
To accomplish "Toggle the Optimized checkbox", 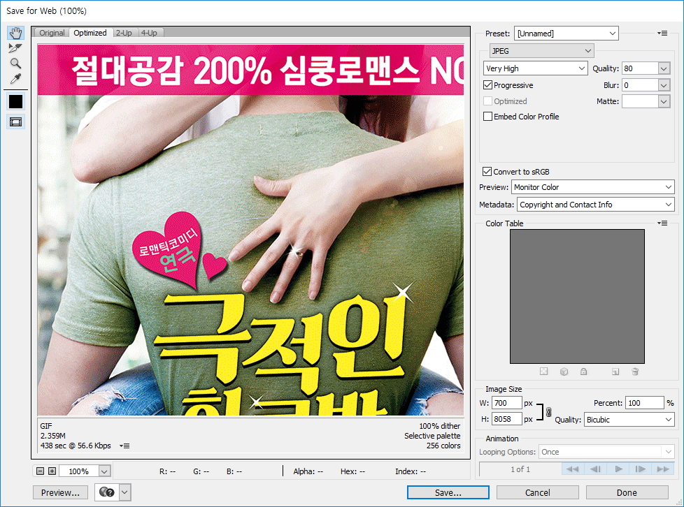I will pos(487,101).
